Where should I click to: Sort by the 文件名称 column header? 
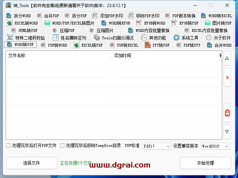point(59,55)
